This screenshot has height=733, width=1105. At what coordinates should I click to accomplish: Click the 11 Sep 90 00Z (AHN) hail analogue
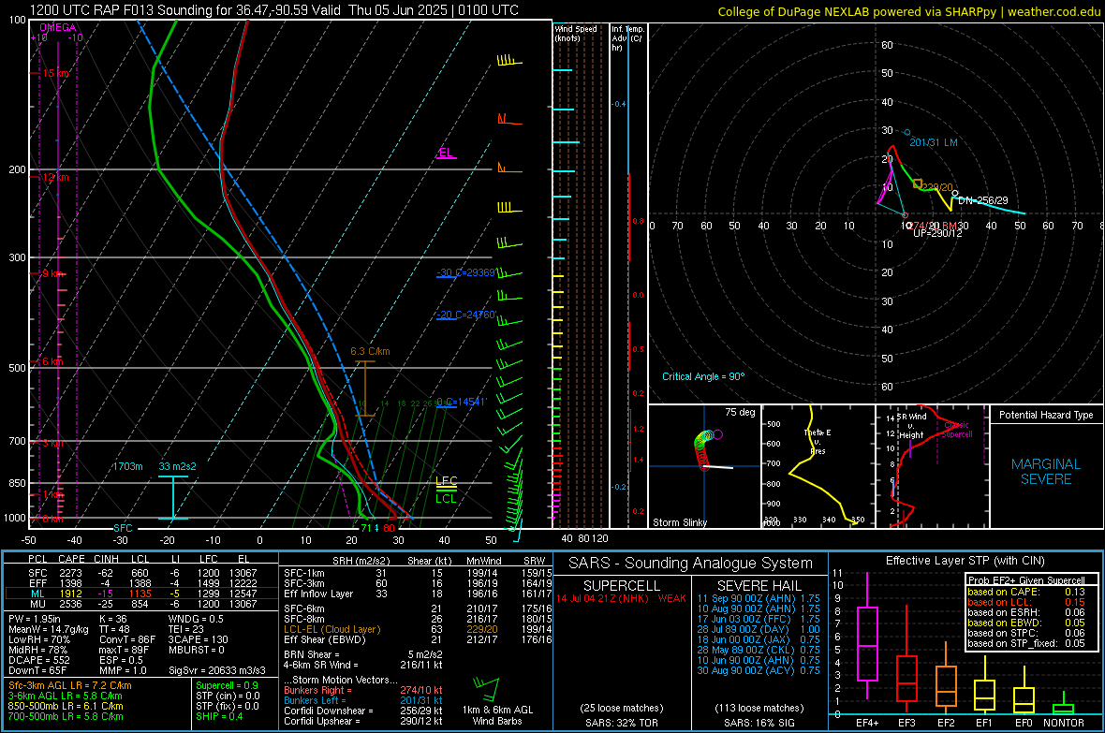coord(759,598)
